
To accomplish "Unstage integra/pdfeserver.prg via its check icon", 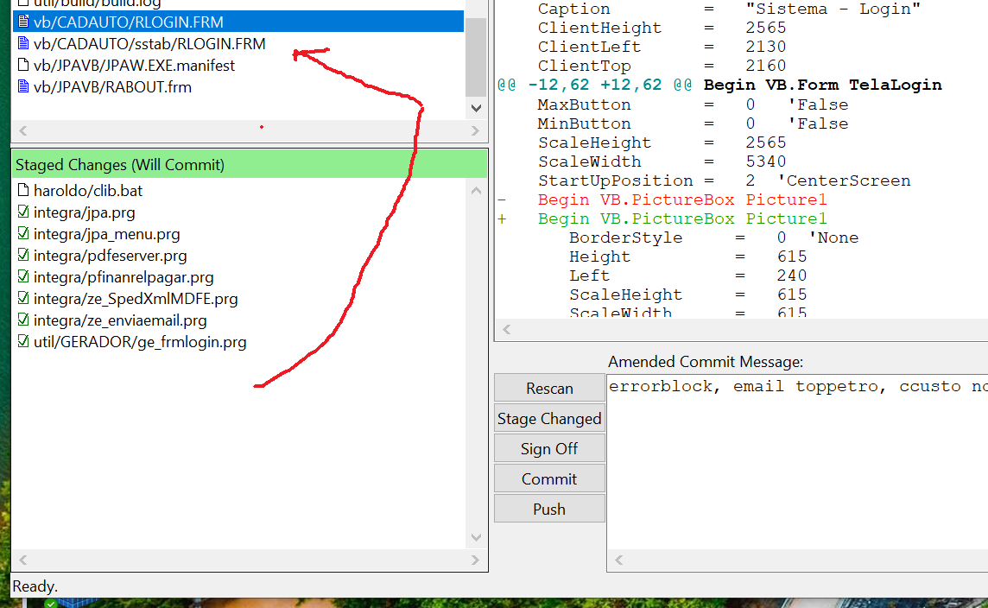I will (x=23, y=255).
